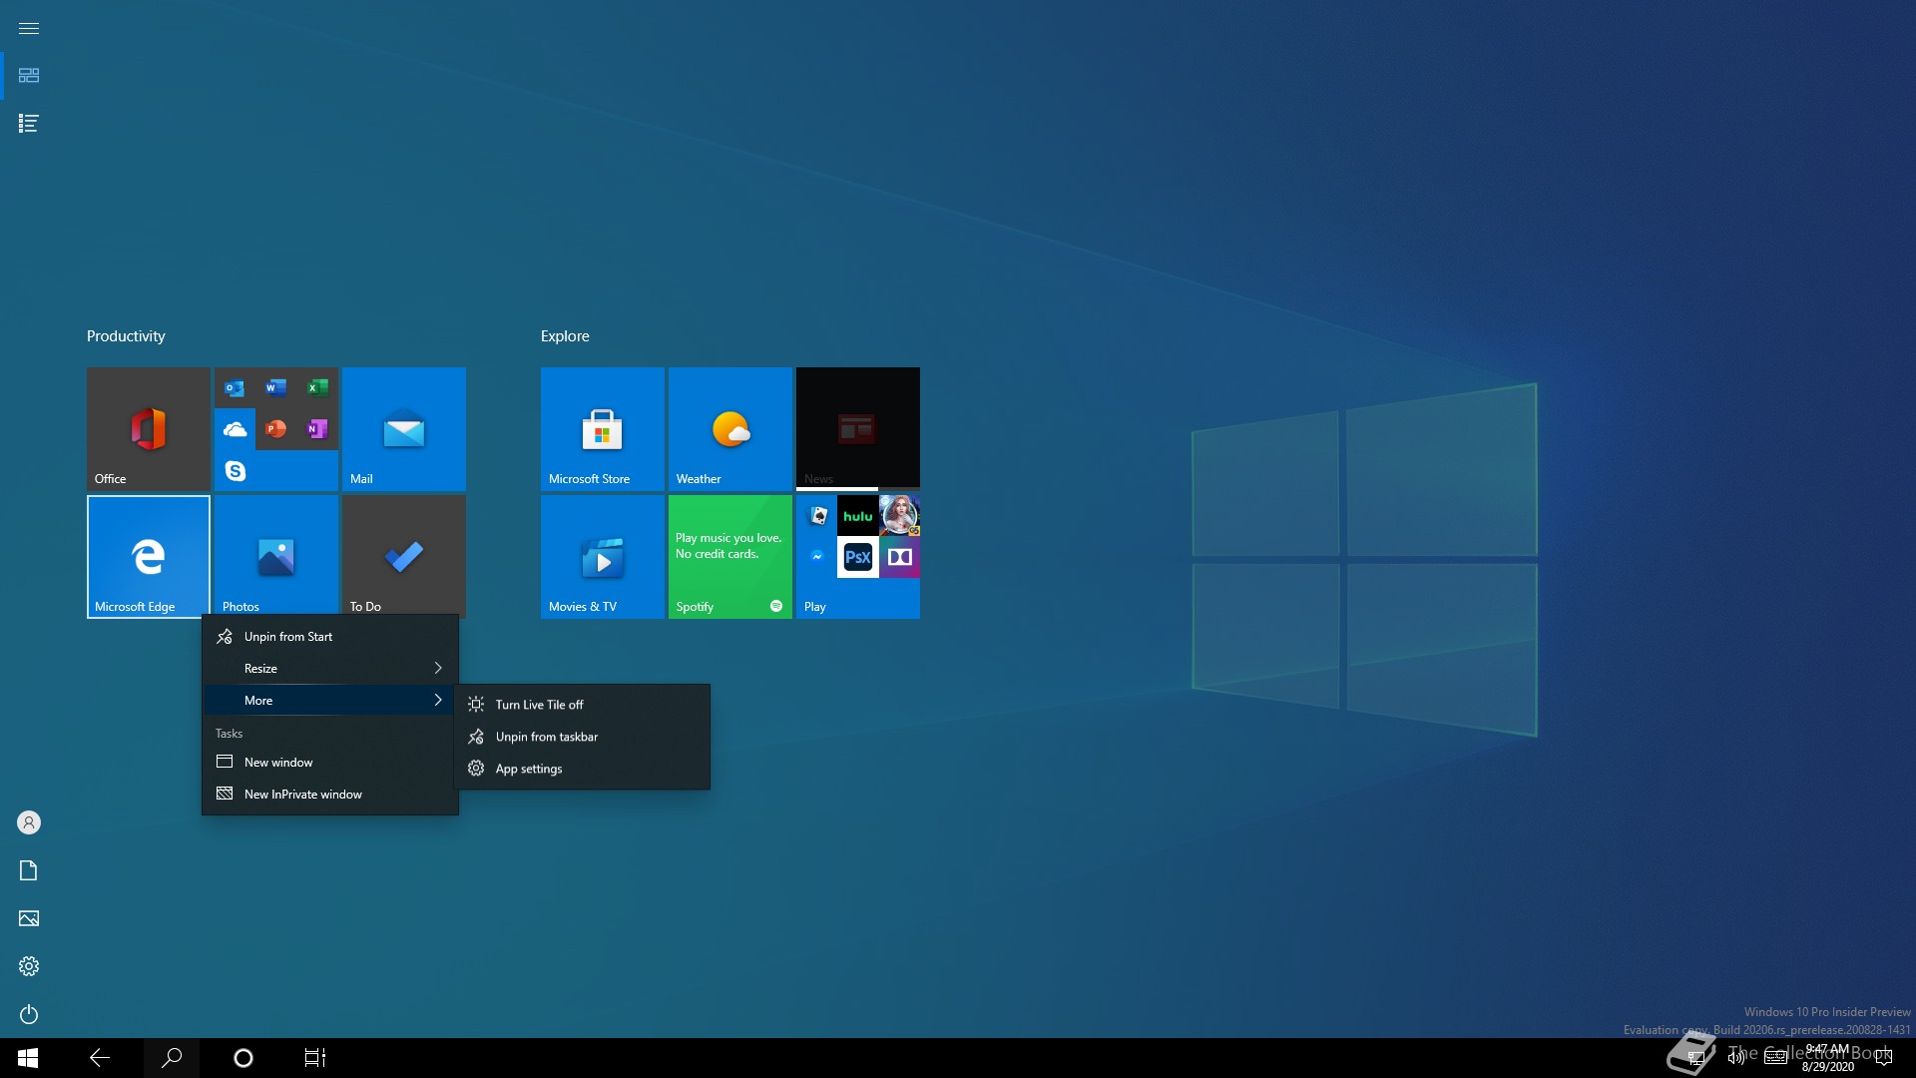The height and width of the screenshot is (1078, 1916).
Task: Open Skype from the Office folder tile
Action: click(235, 470)
